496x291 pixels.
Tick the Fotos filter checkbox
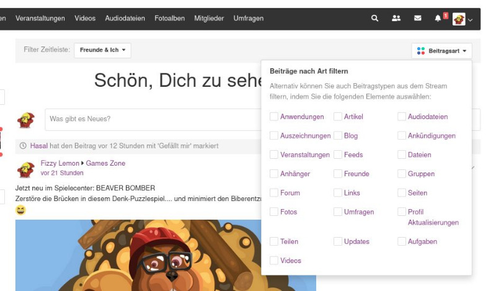(x=274, y=212)
